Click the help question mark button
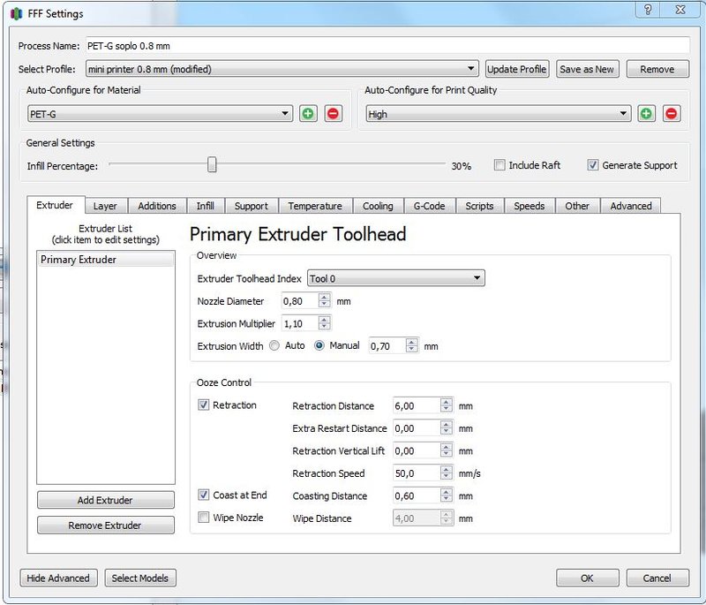This screenshot has height=605, width=706. (648, 10)
